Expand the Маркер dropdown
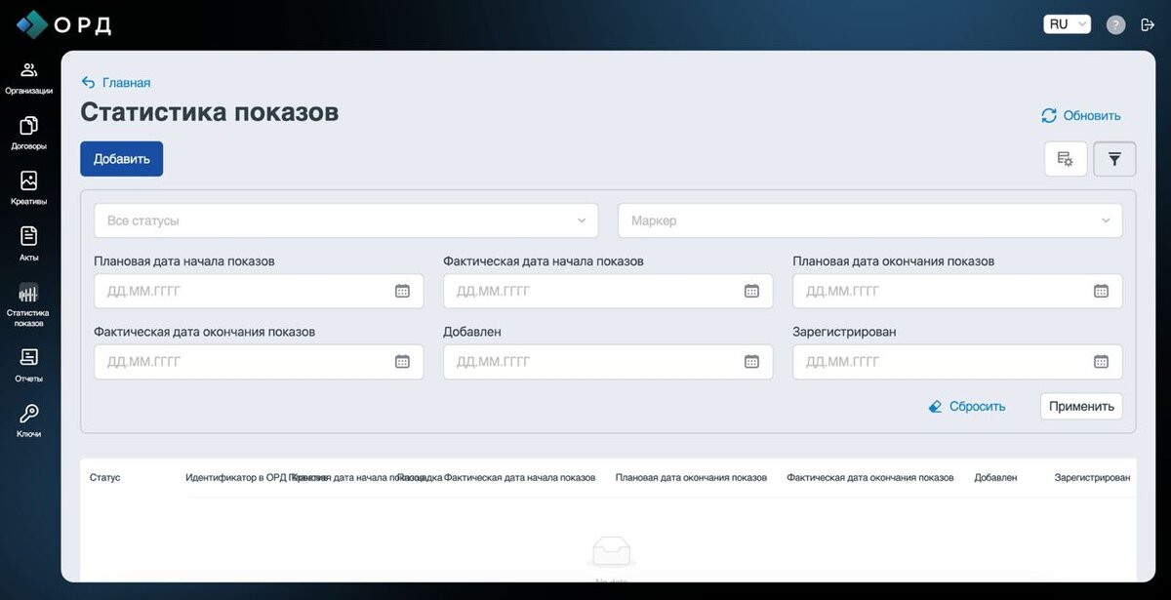Screen dimensions: 1171x600 [870, 220]
